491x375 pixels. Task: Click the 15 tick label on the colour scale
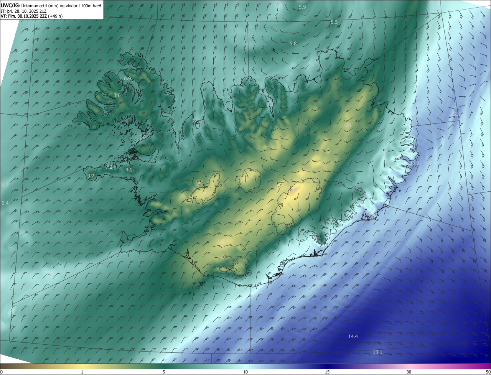coord(327,372)
